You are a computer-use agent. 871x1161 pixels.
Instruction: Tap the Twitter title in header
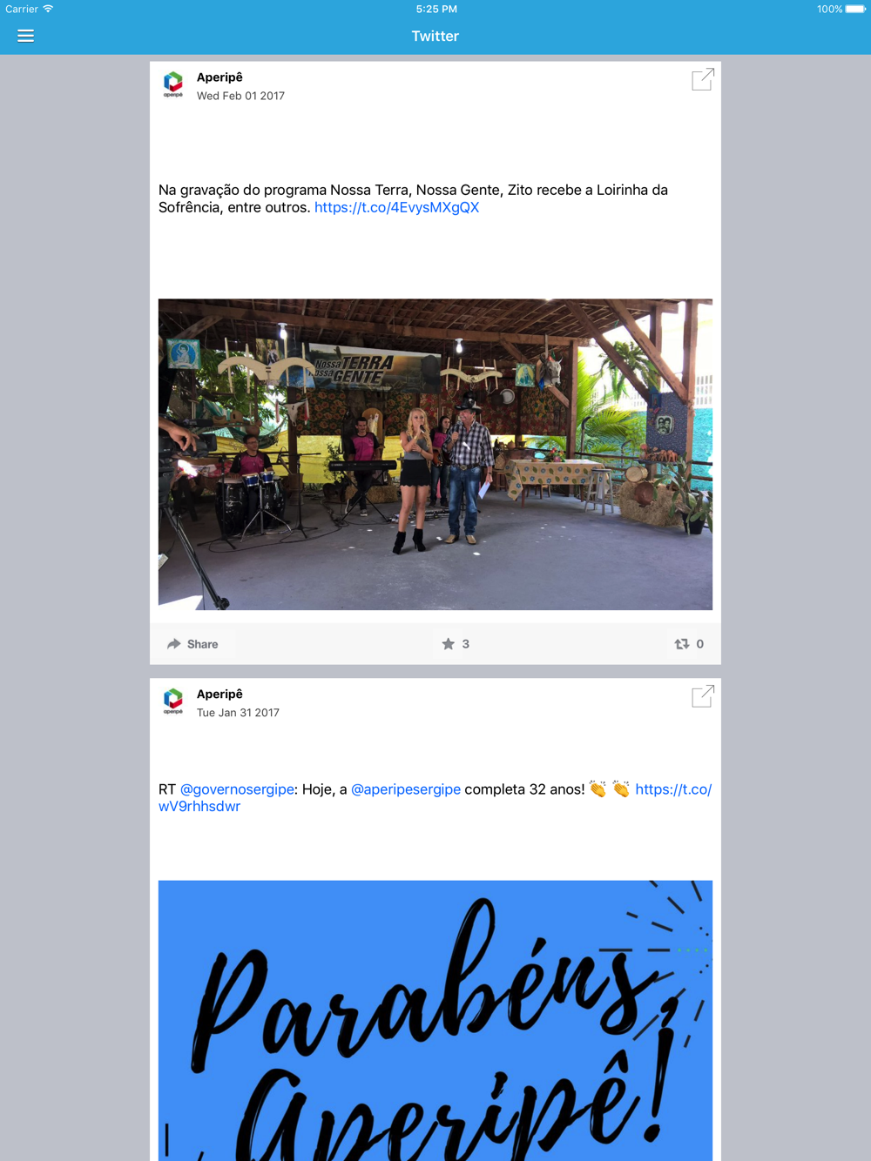435,36
